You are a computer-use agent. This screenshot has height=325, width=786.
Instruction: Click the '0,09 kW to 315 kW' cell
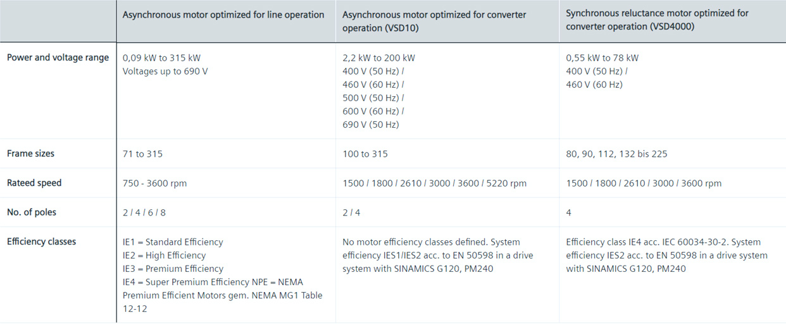pos(161,58)
